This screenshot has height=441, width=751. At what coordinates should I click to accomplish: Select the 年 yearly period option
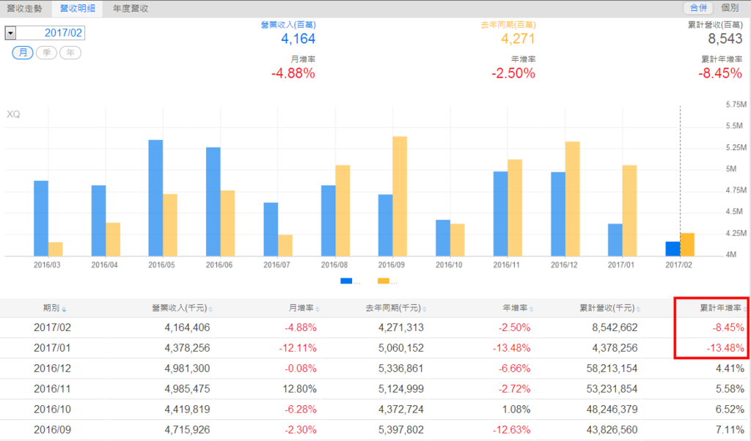point(70,53)
